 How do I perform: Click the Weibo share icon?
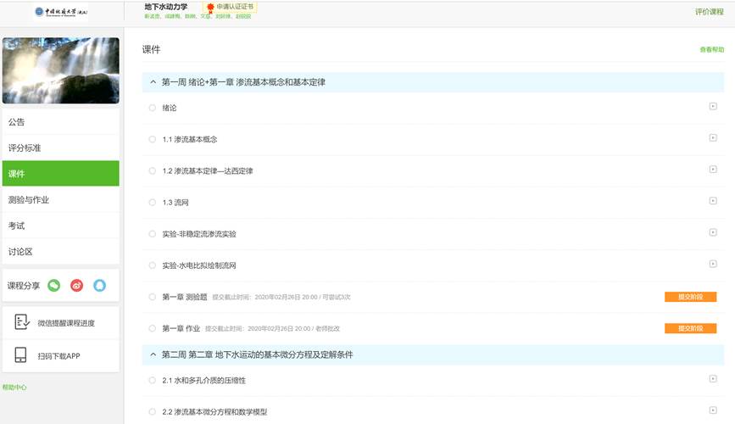(77, 286)
